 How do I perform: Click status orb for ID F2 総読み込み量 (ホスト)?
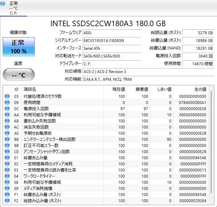click(x=7, y=201)
